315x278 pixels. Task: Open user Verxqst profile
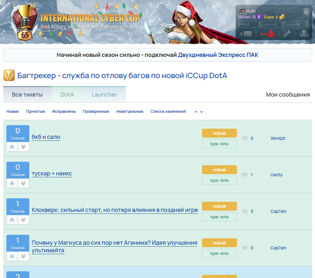click(x=278, y=138)
